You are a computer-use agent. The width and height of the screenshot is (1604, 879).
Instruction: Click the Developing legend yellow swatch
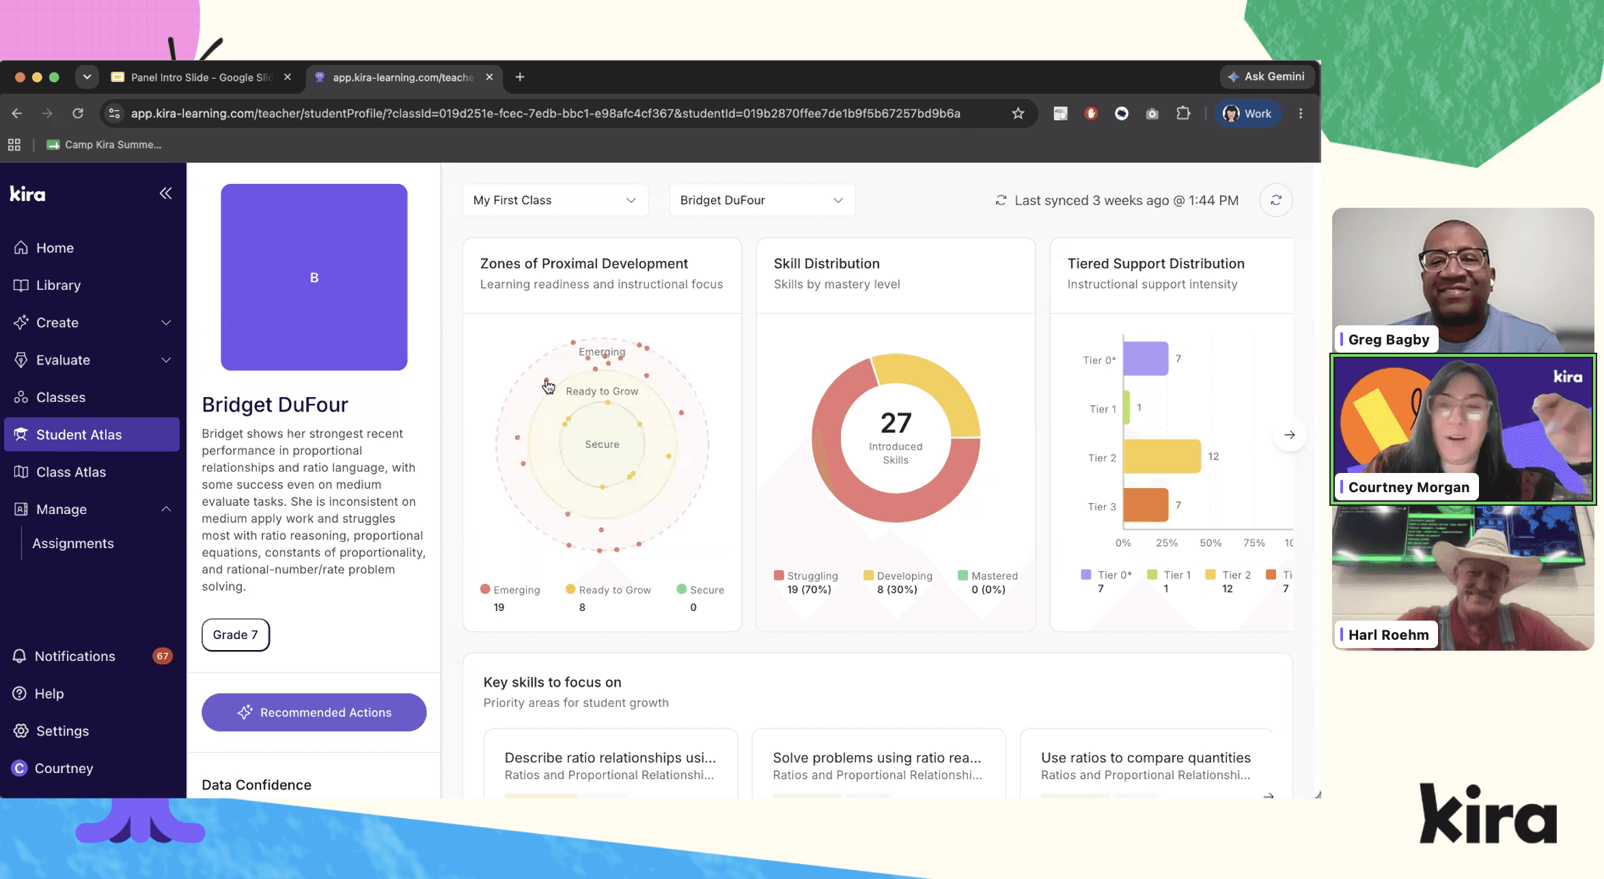868,576
